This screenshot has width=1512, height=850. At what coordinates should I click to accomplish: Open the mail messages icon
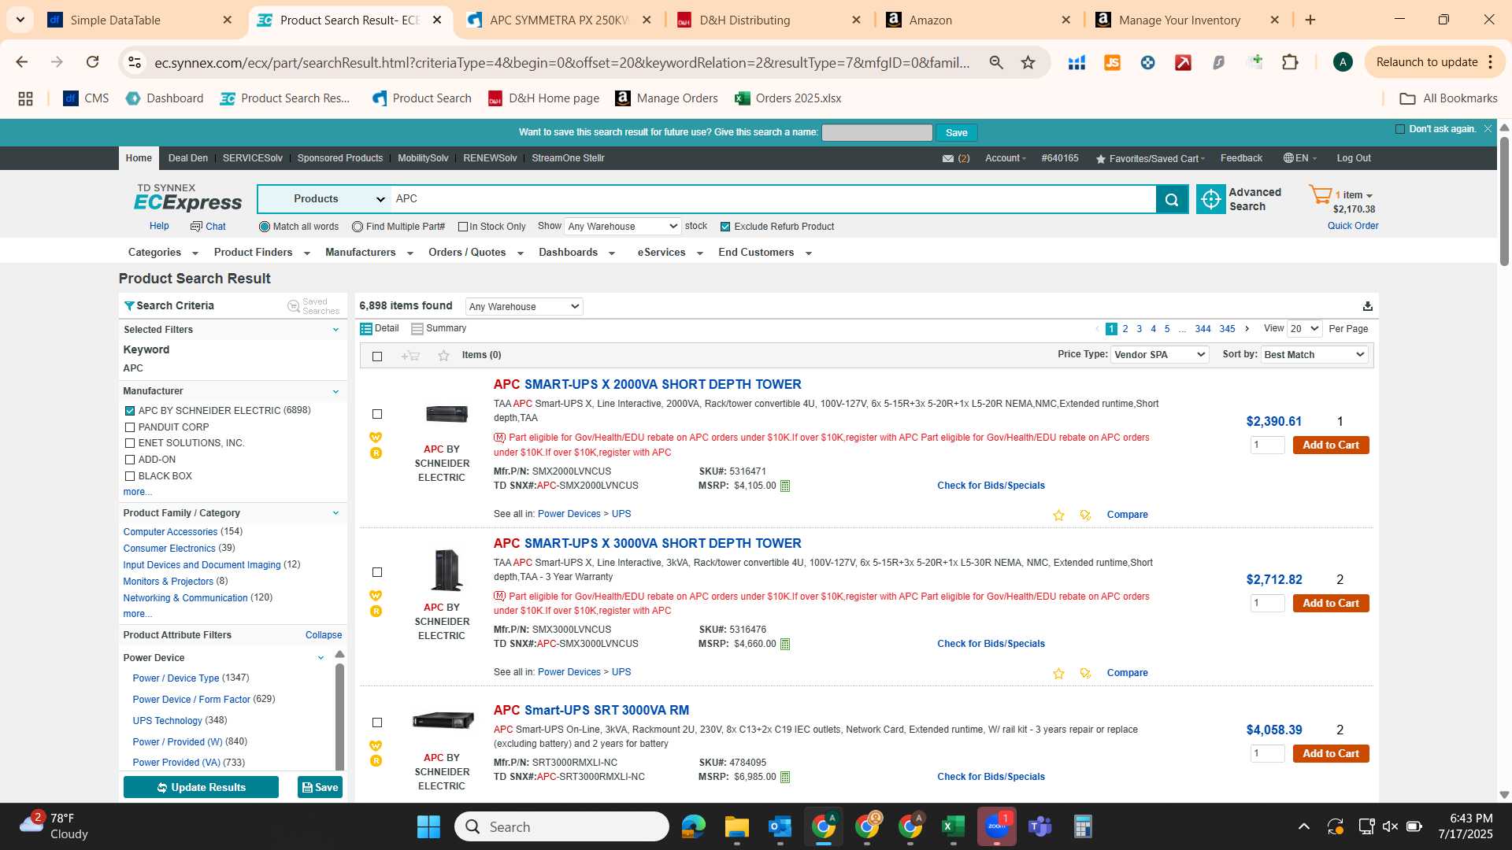[947, 159]
